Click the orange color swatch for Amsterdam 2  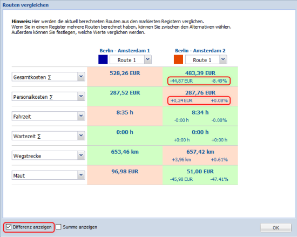coord(178,59)
